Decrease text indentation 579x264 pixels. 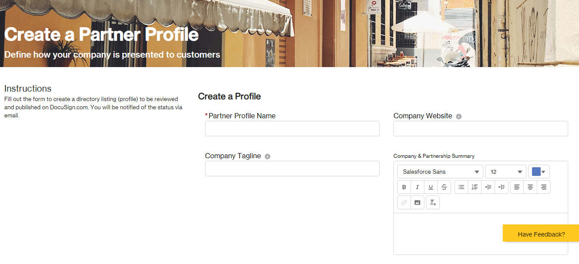[x=501, y=187]
